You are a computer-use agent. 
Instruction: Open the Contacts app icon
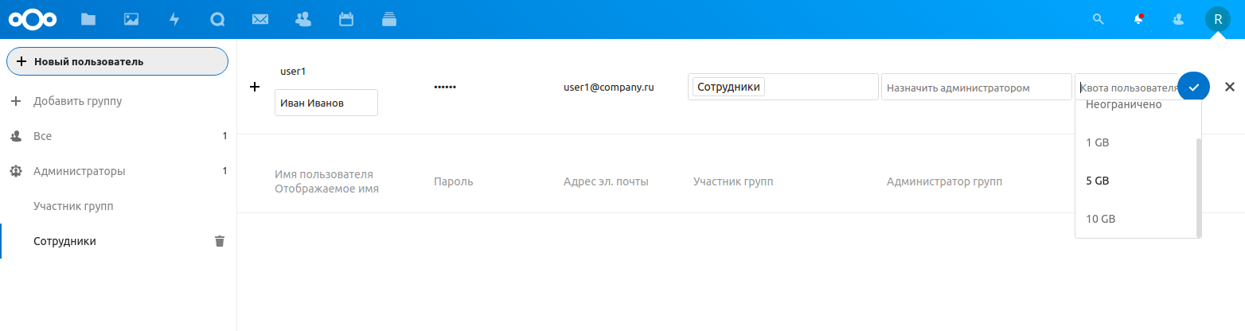[302, 19]
